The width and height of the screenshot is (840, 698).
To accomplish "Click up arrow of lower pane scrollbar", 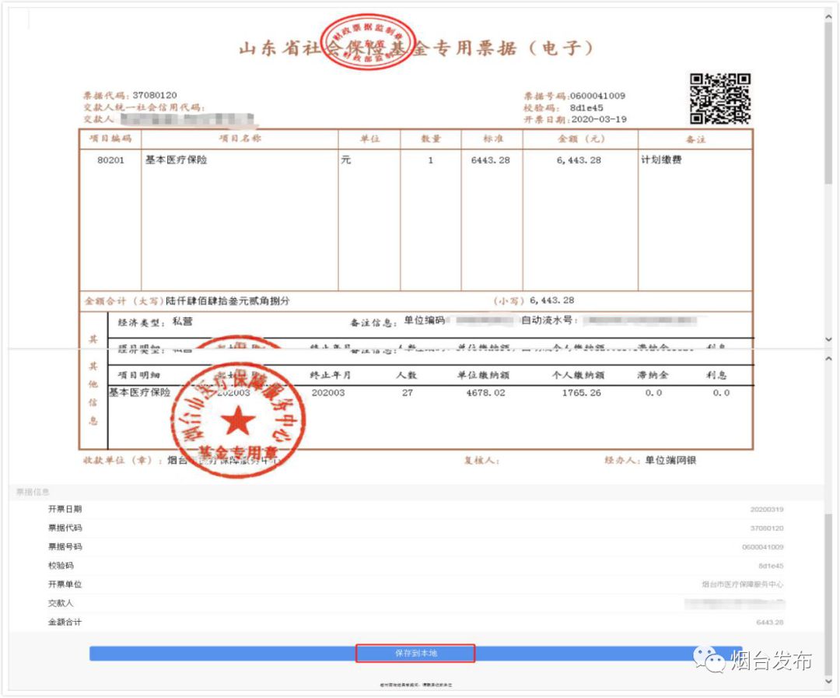I will pos(829,359).
